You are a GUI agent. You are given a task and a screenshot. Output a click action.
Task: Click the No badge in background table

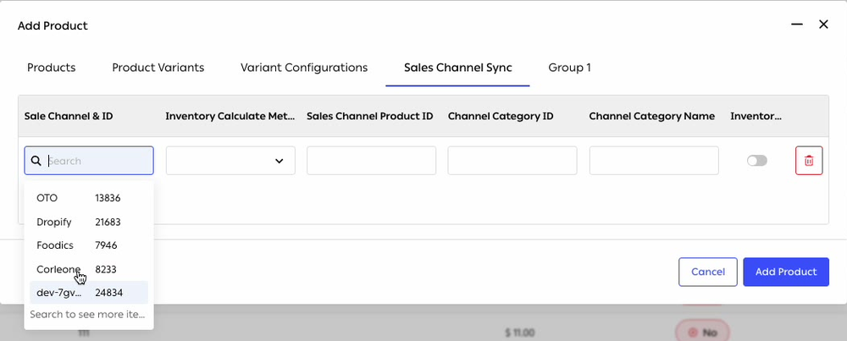pos(702,333)
